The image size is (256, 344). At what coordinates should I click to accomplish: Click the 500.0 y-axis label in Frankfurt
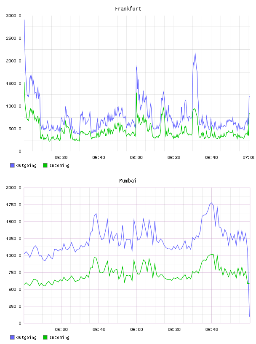[x=15, y=129]
